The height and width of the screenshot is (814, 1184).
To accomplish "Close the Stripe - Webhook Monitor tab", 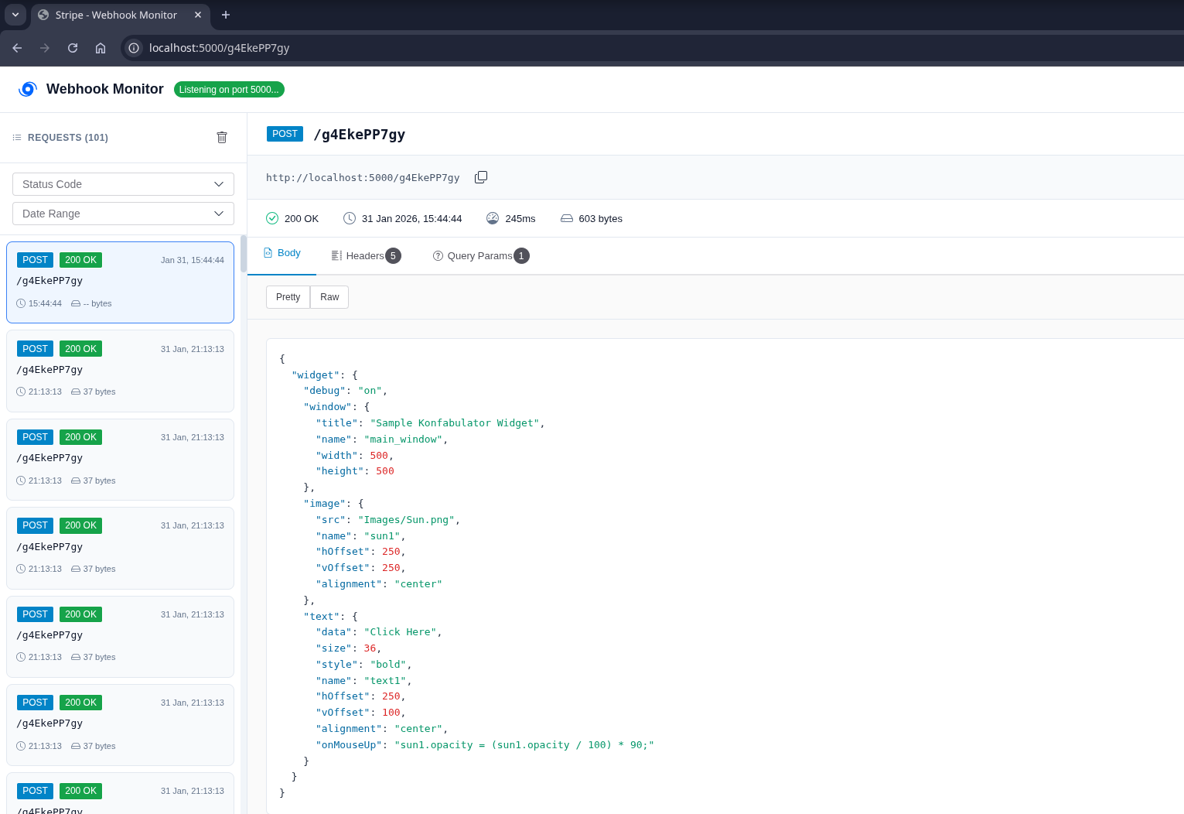I will point(198,15).
